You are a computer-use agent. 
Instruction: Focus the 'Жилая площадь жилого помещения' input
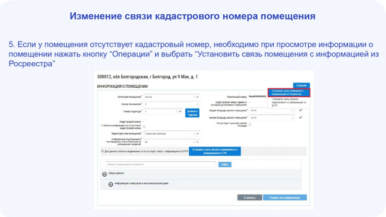pos(272,118)
